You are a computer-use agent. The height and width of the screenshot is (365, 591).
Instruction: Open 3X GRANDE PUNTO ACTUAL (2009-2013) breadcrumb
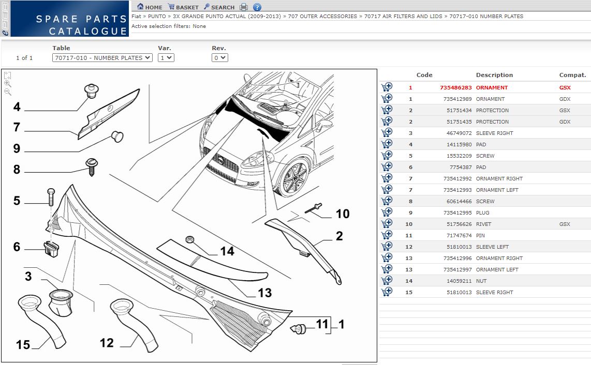227,16
